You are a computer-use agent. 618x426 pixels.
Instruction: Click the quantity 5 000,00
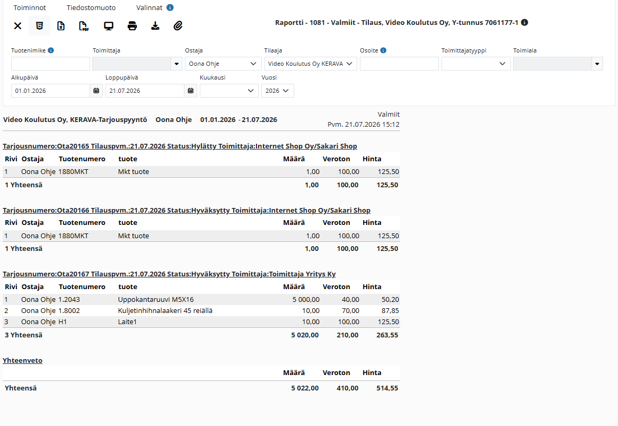point(306,300)
